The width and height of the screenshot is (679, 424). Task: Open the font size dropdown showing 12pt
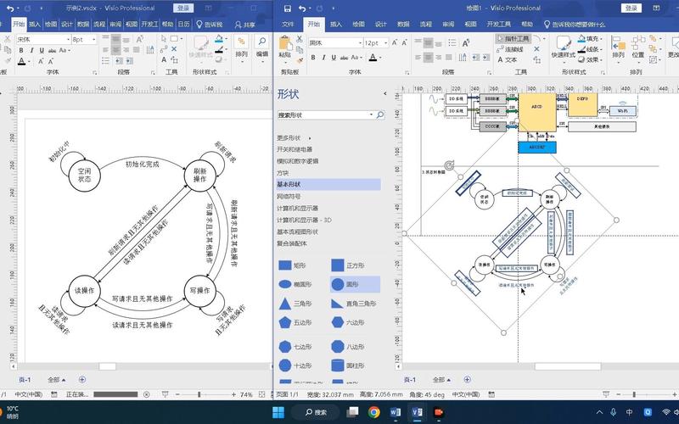(x=384, y=42)
